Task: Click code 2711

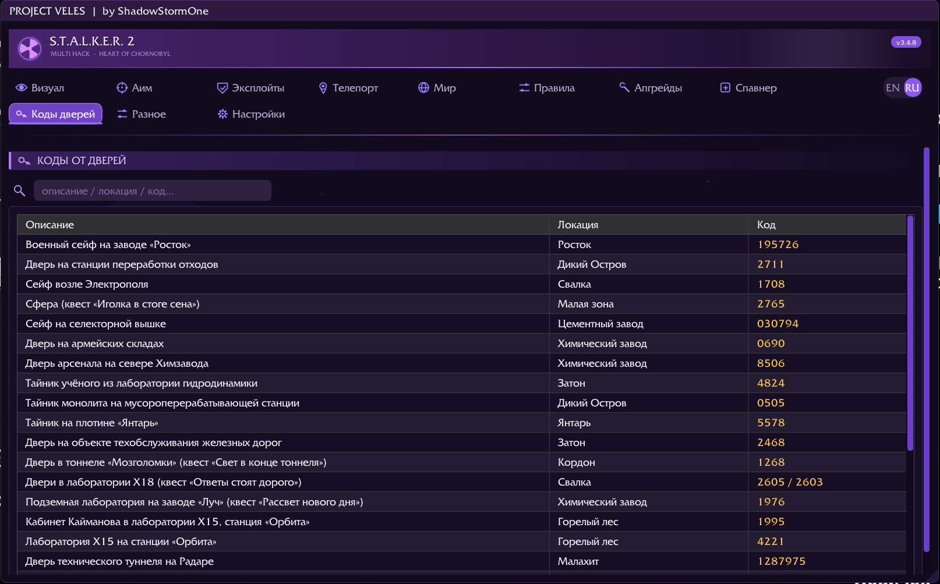Action: 770,264
